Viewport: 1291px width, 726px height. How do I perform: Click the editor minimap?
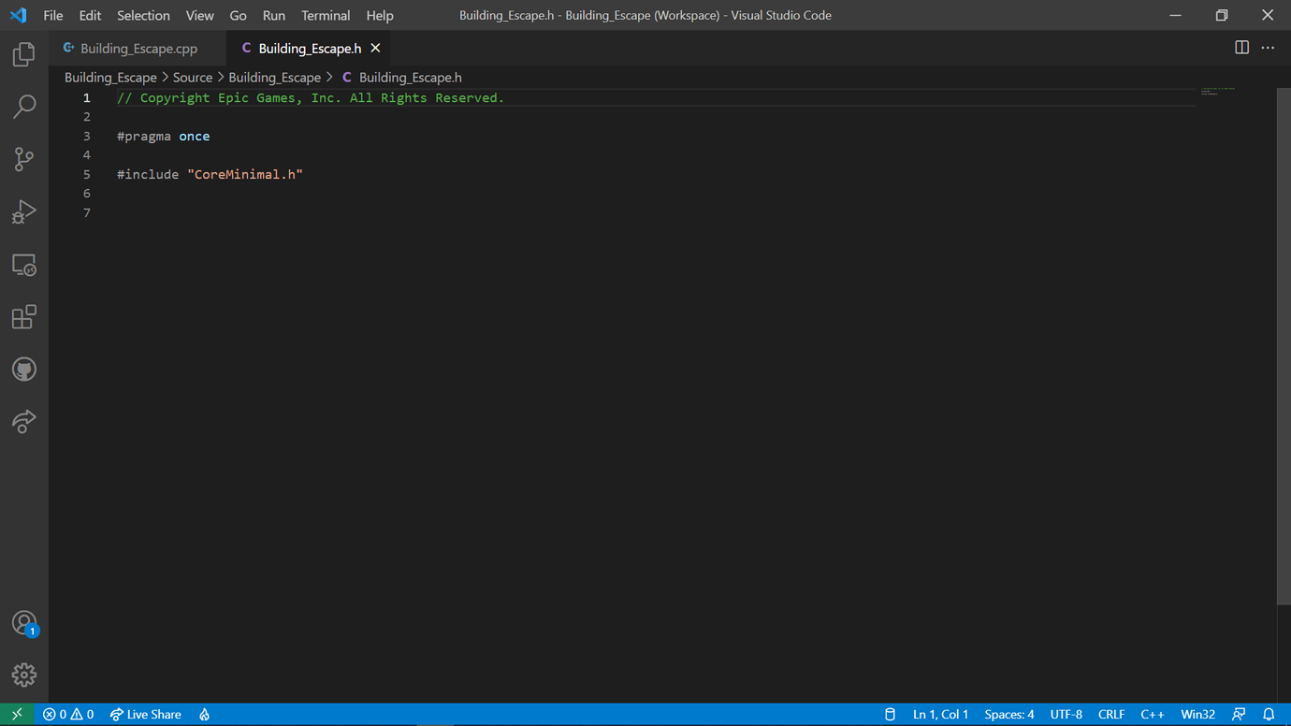point(1218,91)
